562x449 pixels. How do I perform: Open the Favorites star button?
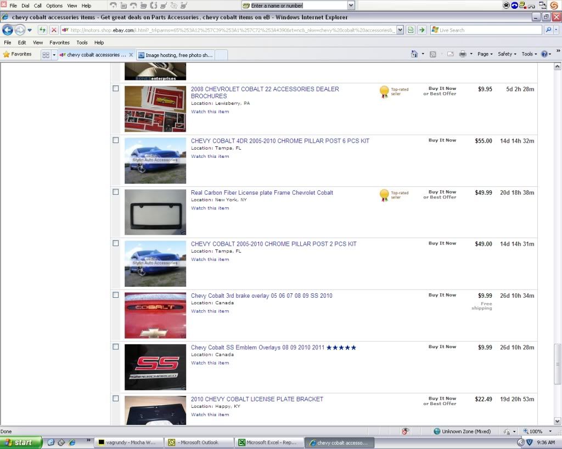[x=17, y=54]
